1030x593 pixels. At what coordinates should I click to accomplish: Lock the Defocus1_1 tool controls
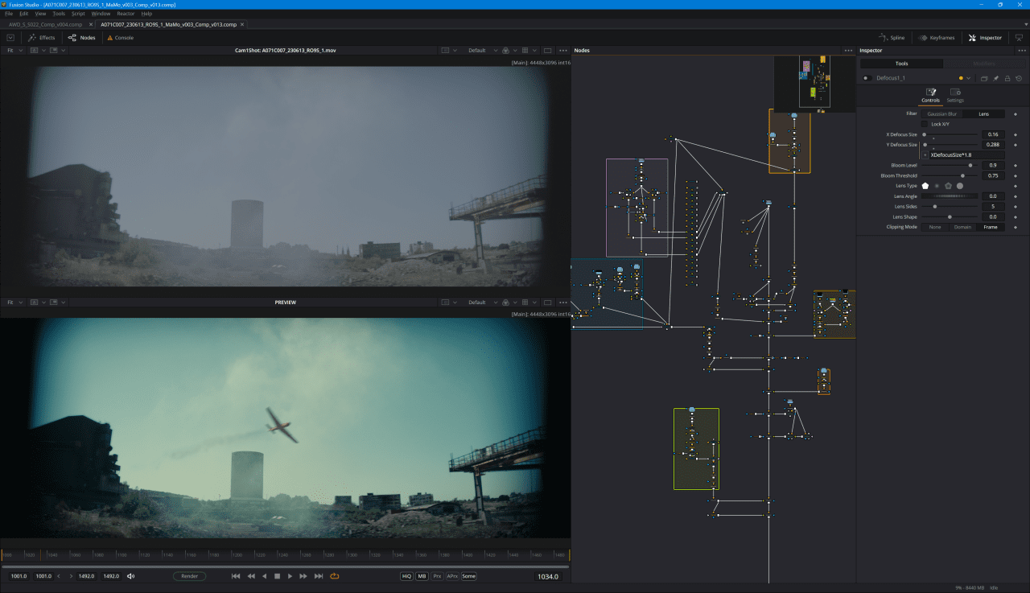1007,78
